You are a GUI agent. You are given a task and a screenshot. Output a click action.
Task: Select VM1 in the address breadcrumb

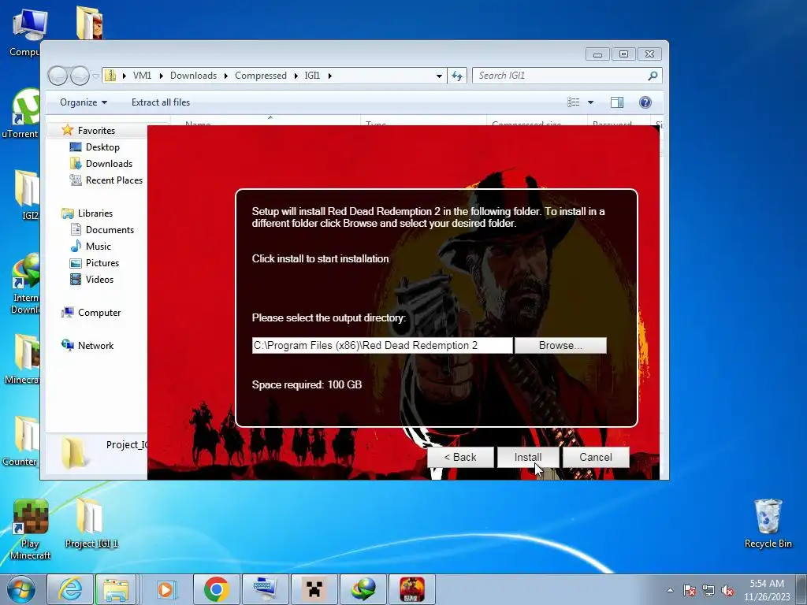pyautogui.click(x=142, y=76)
